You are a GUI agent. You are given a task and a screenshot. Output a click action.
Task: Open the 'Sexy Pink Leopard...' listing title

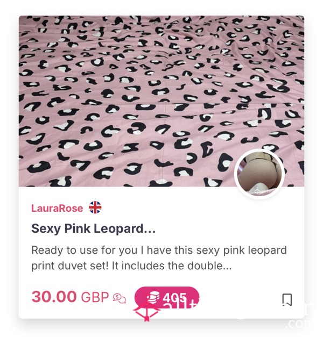[93, 228]
